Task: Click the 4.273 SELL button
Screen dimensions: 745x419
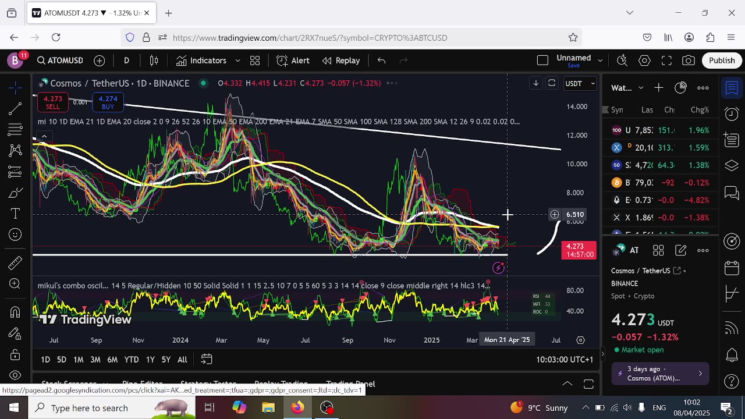Action: coord(52,102)
